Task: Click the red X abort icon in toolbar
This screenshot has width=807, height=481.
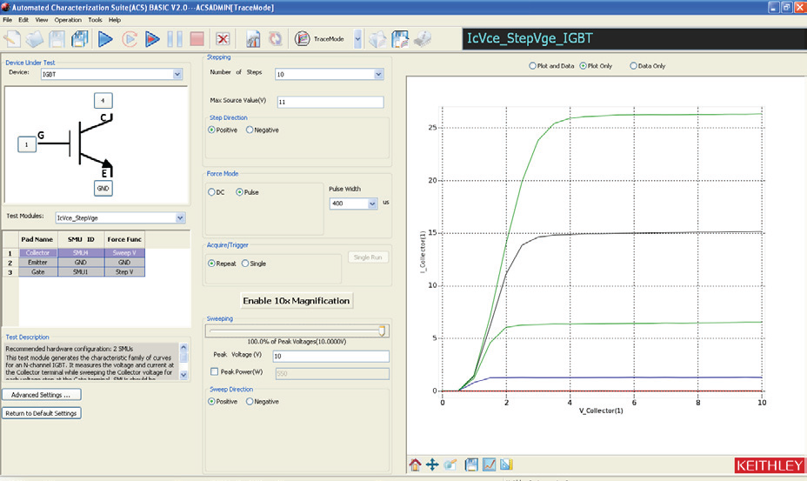Action: click(x=223, y=39)
